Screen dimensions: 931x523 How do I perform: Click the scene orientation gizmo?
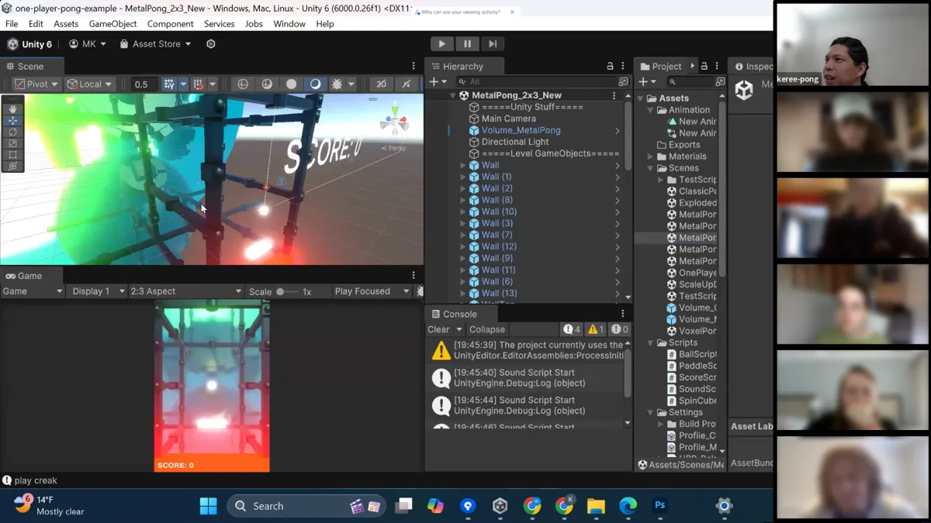click(394, 124)
